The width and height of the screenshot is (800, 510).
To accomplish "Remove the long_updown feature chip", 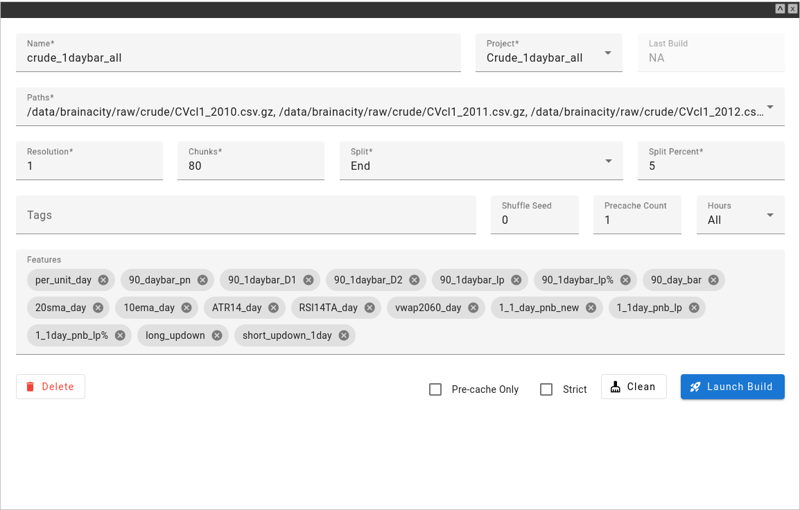I will (x=217, y=335).
